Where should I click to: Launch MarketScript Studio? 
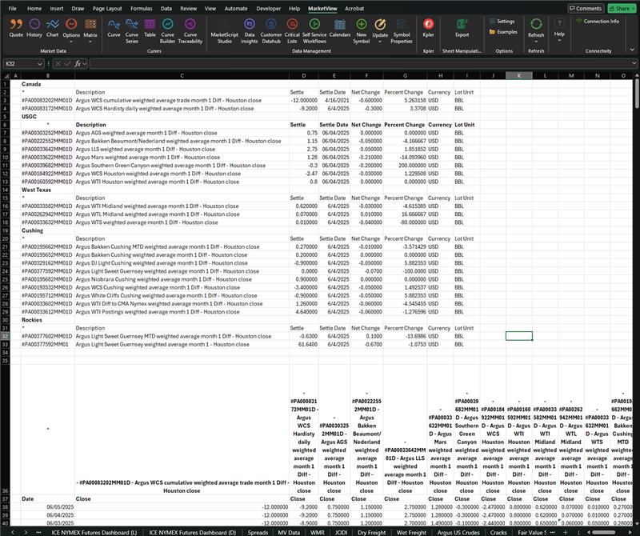225,31
